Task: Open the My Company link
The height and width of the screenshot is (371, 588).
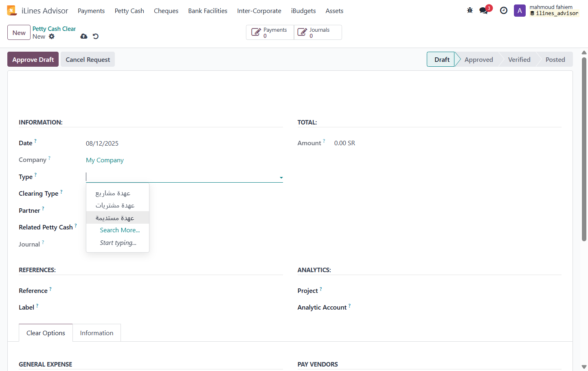Action: 105,160
